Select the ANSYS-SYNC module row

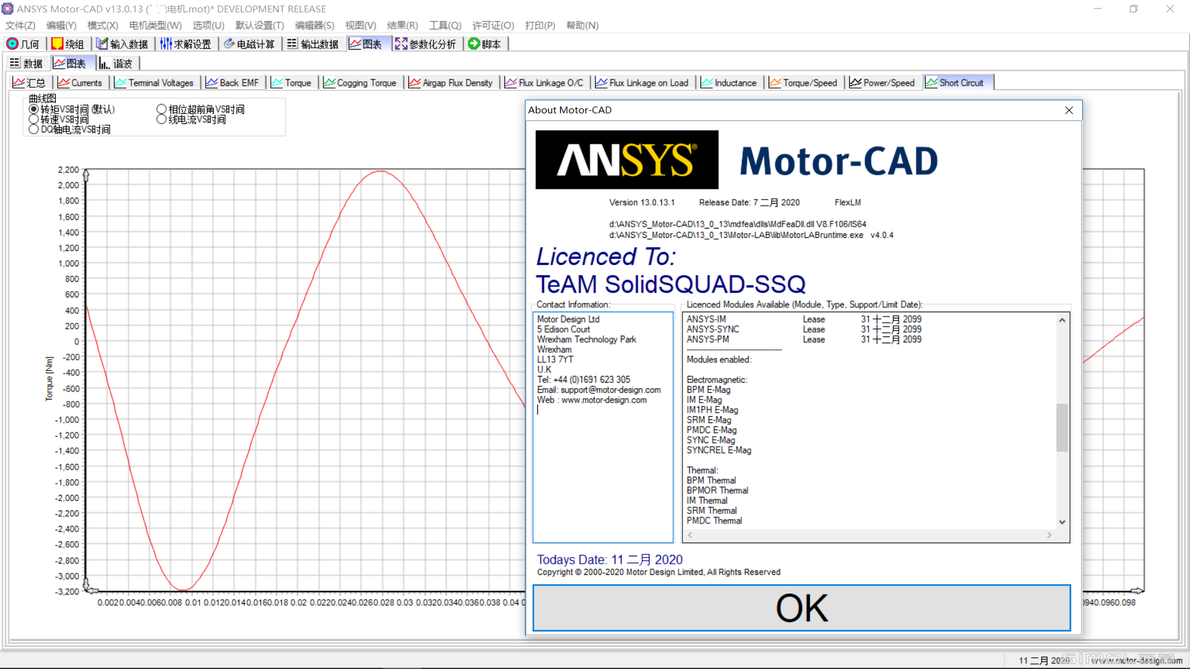click(804, 330)
